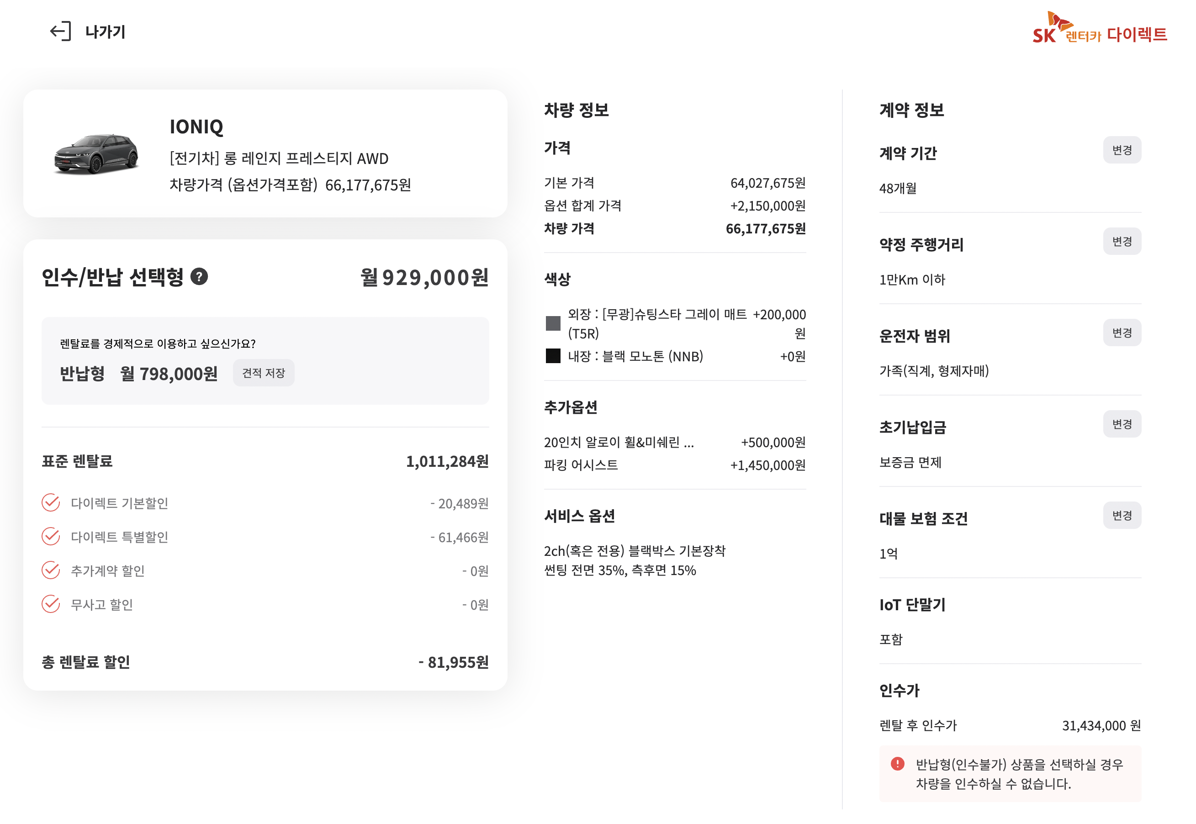Select the 반납형 월 798,000원 option
This screenshot has height=824, width=1196.
(138, 373)
